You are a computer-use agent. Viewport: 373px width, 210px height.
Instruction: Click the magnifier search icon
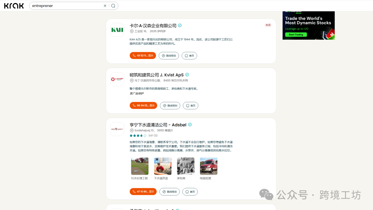(113, 6)
